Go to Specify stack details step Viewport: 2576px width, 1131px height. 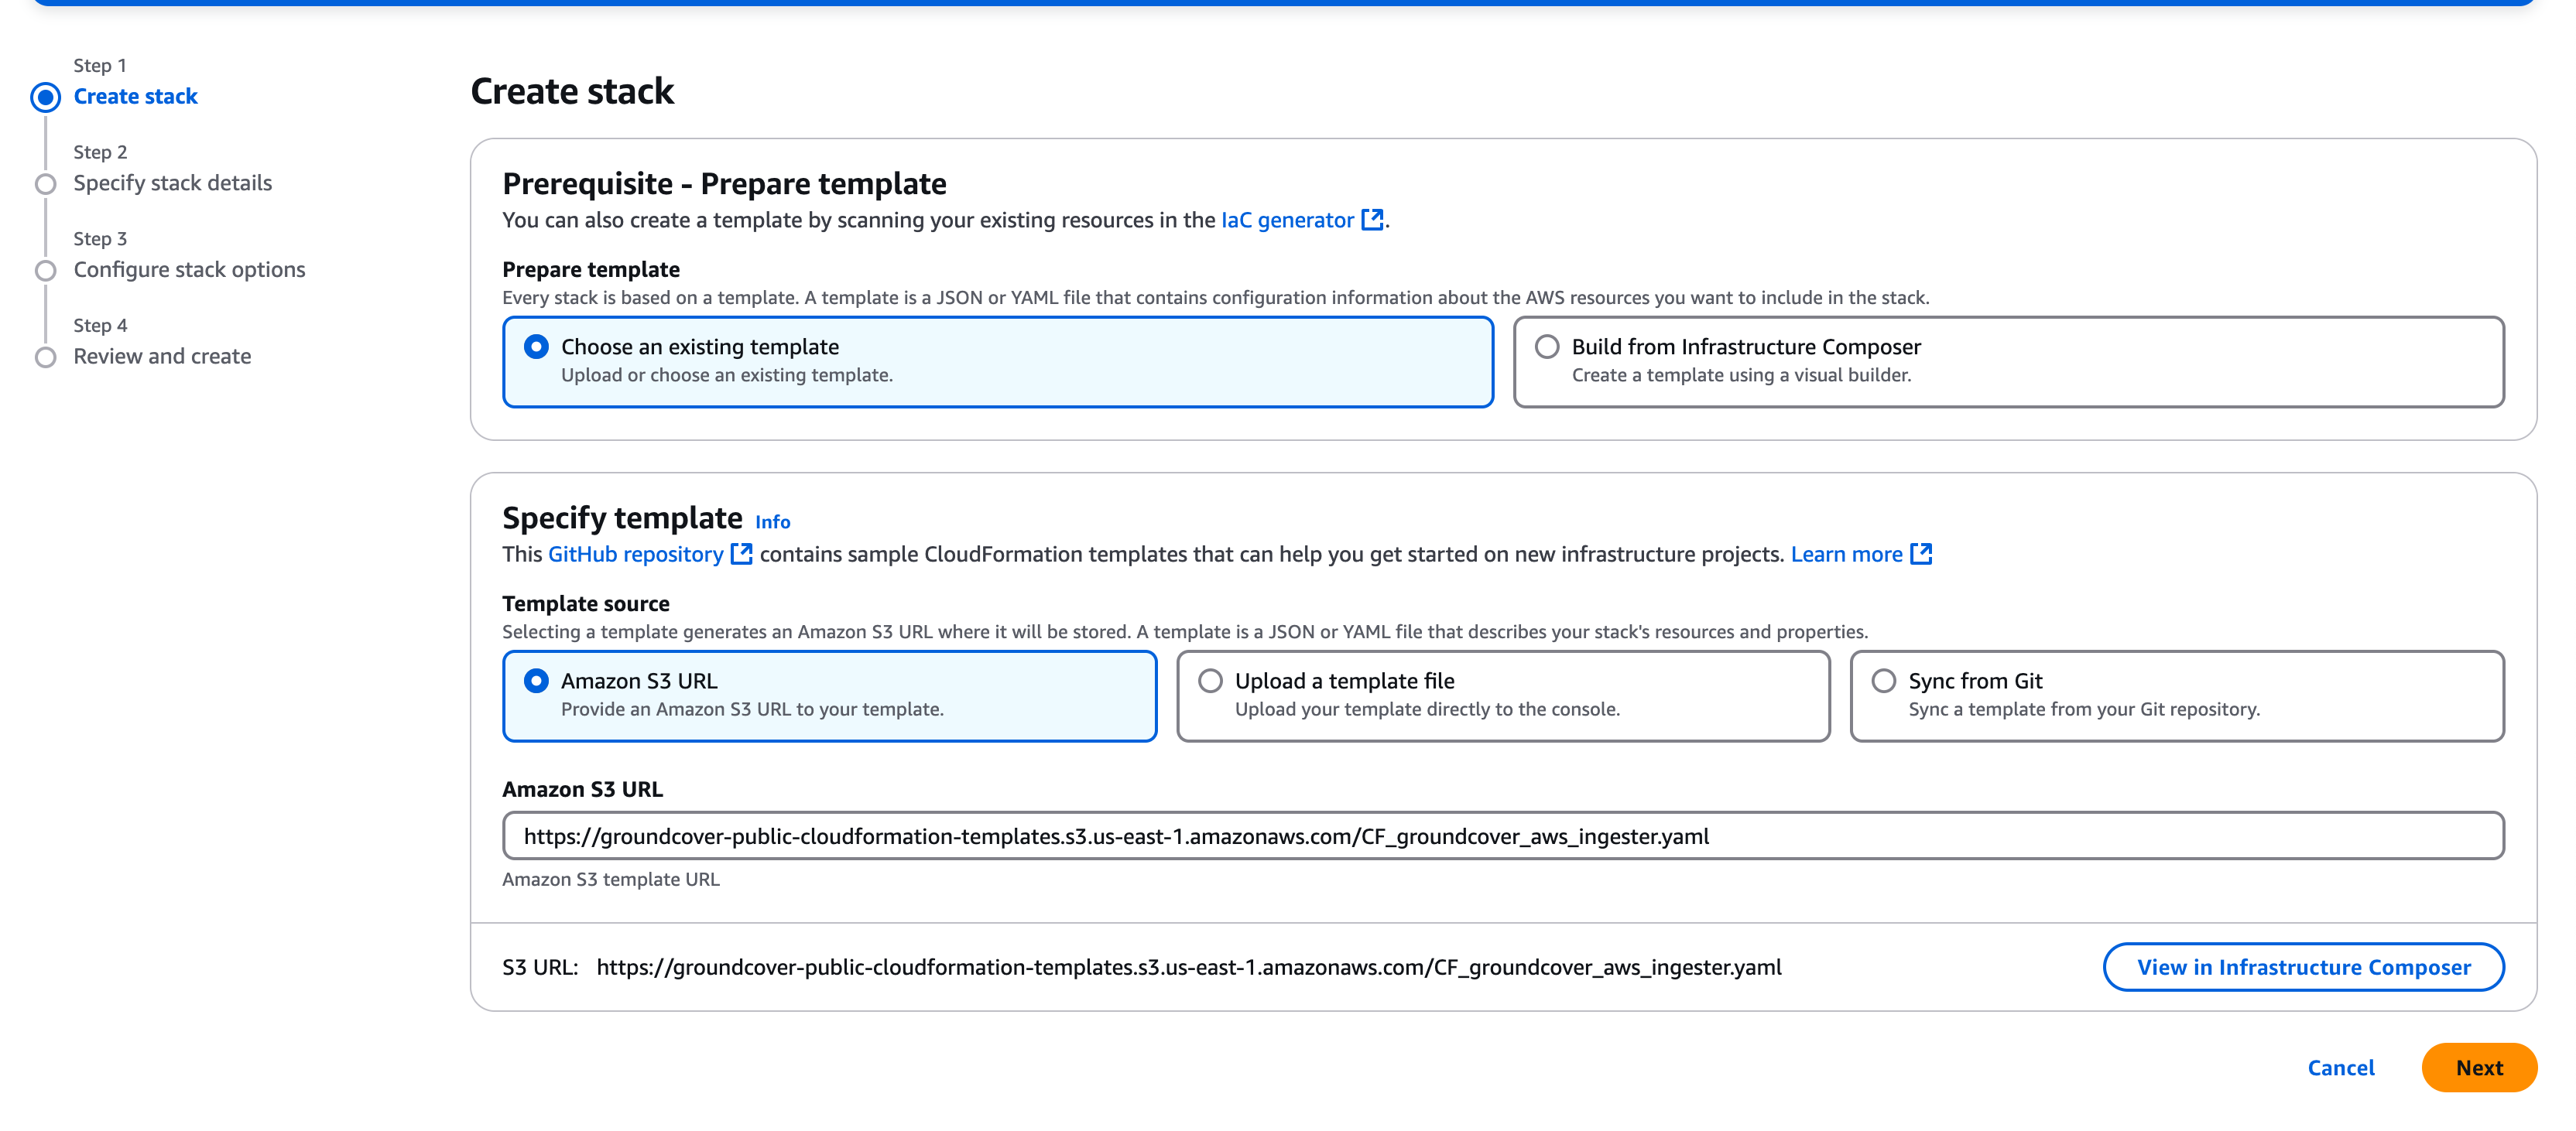[x=172, y=184]
